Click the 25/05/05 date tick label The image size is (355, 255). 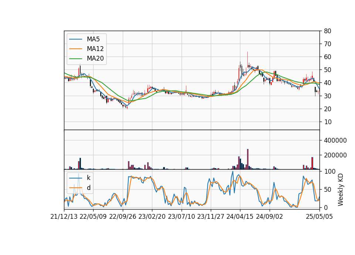point(319,217)
